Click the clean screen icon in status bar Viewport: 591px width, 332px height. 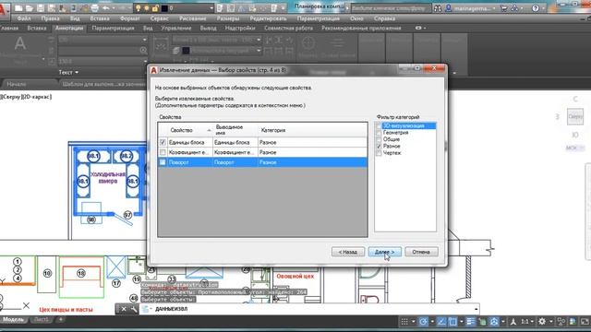(585, 322)
